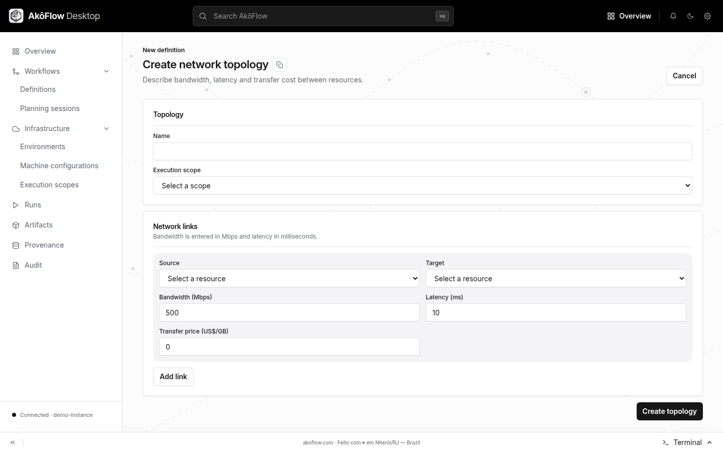Expand the Terminal panel chevron
The width and height of the screenshot is (723, 452).
[x=709, y=442]
